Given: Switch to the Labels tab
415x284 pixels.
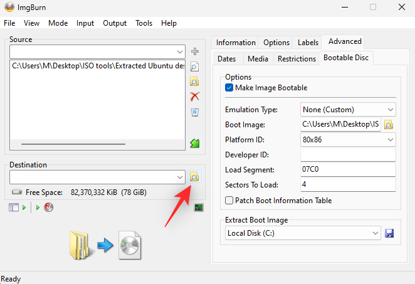Looking at the screenshot, I should 308,43.
